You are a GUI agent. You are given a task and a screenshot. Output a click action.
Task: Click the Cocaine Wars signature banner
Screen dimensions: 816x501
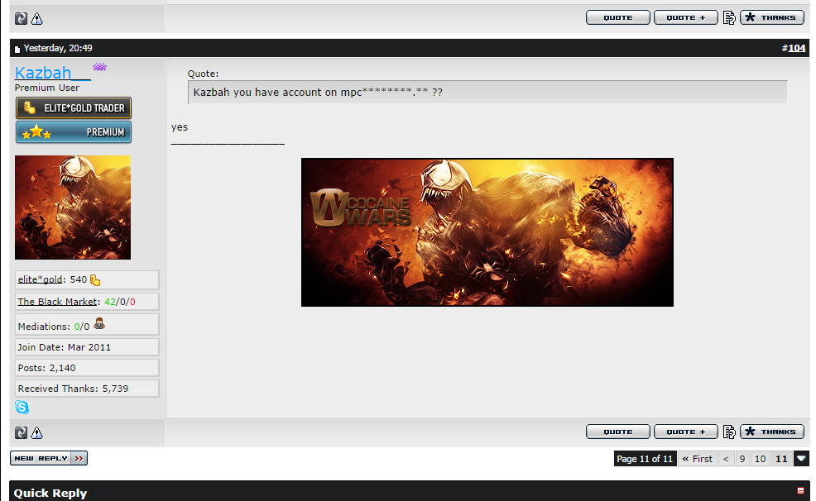click(487, 232)
